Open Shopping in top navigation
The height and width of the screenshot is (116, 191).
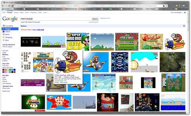pyautogui.click(x=33, y=12)
